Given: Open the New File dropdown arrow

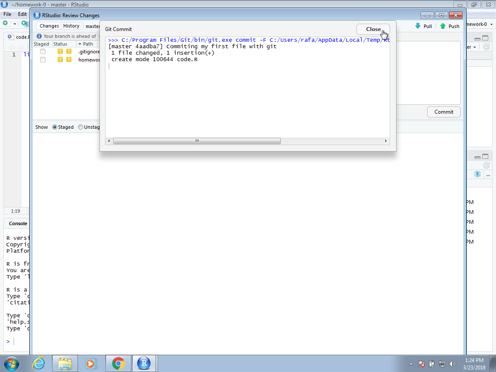Looking at the screenshot, I should (x=15, y=24).
